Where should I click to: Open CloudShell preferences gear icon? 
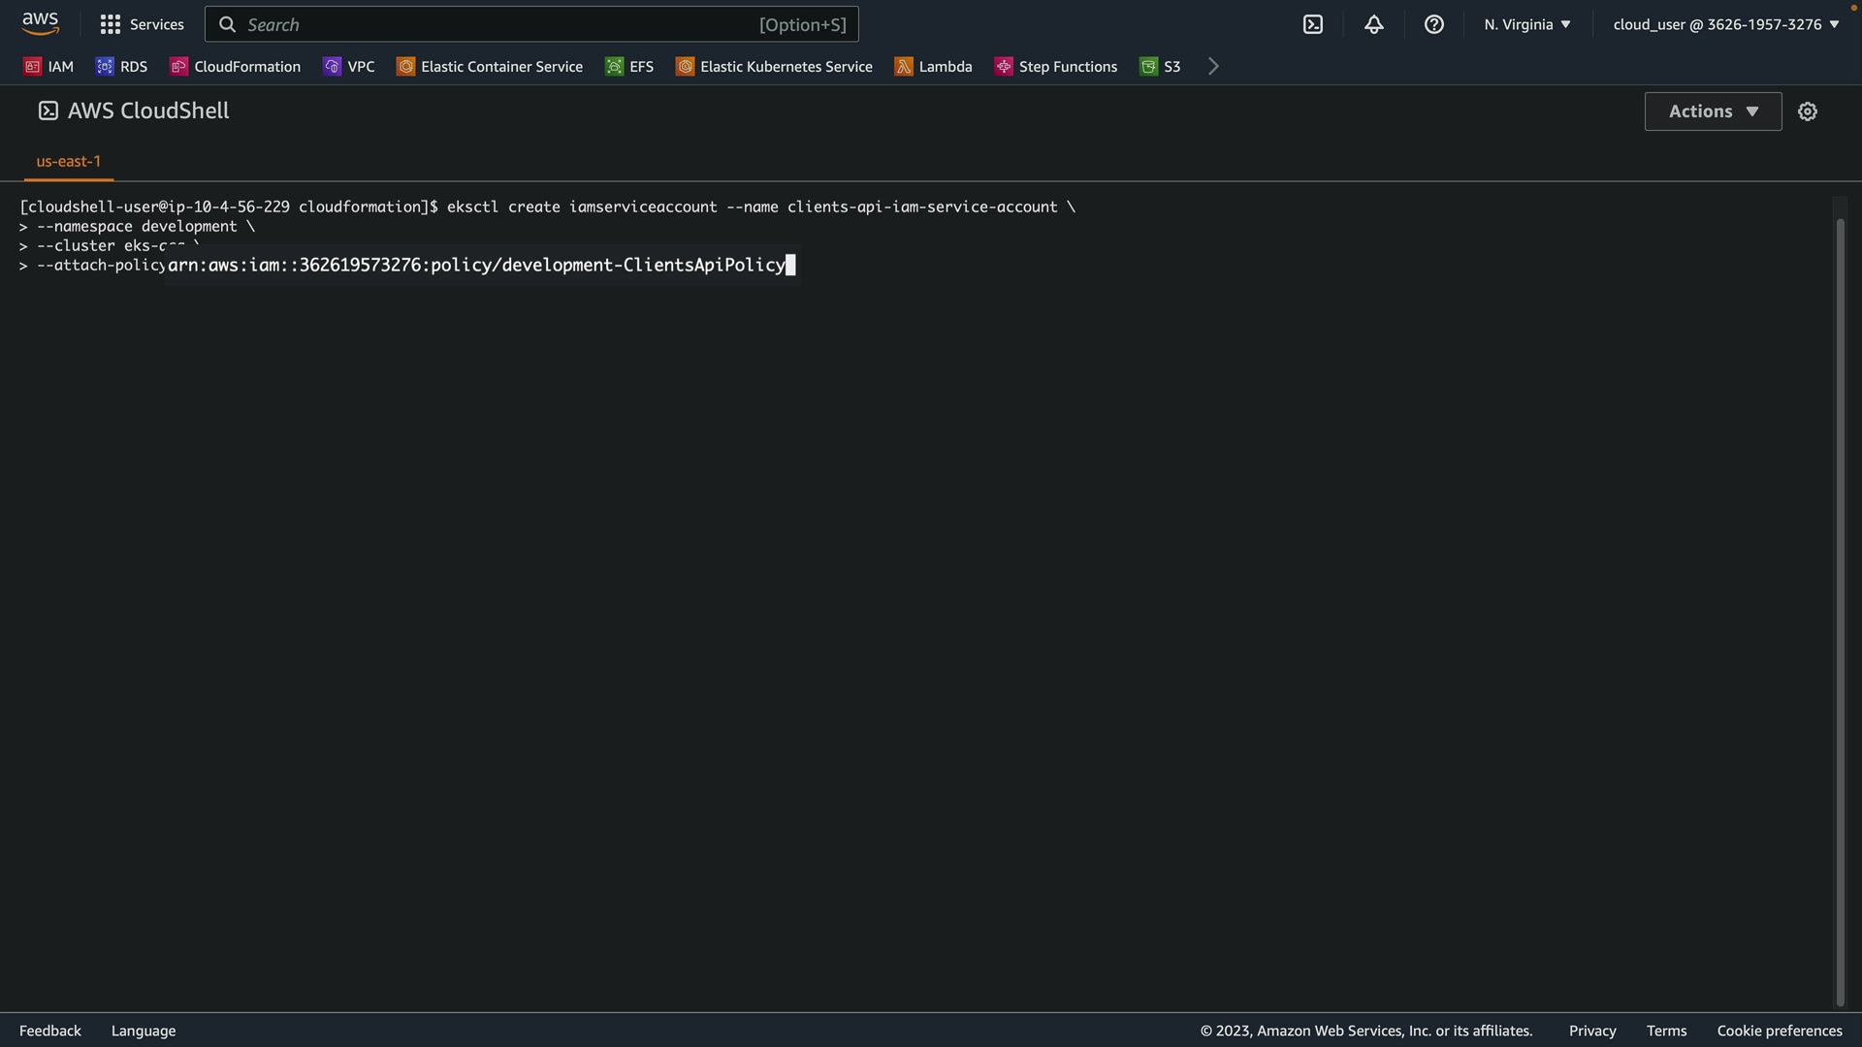1807,111
